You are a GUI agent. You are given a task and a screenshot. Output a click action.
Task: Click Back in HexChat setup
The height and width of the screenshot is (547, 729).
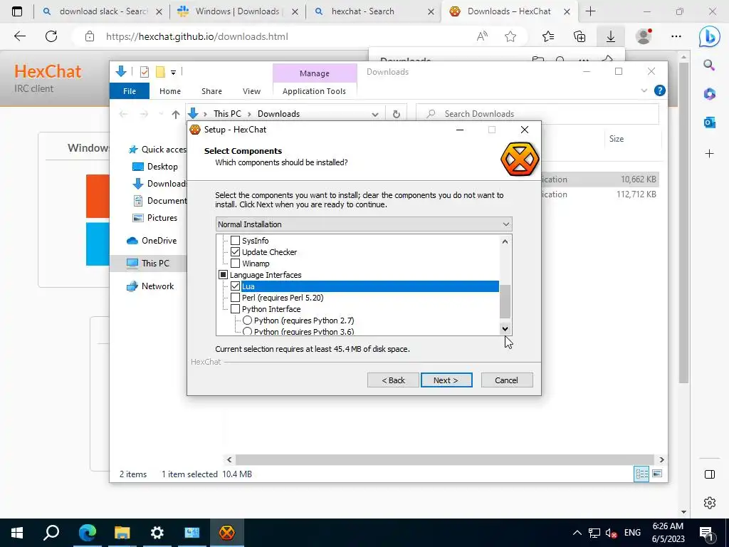click(393, 380)
